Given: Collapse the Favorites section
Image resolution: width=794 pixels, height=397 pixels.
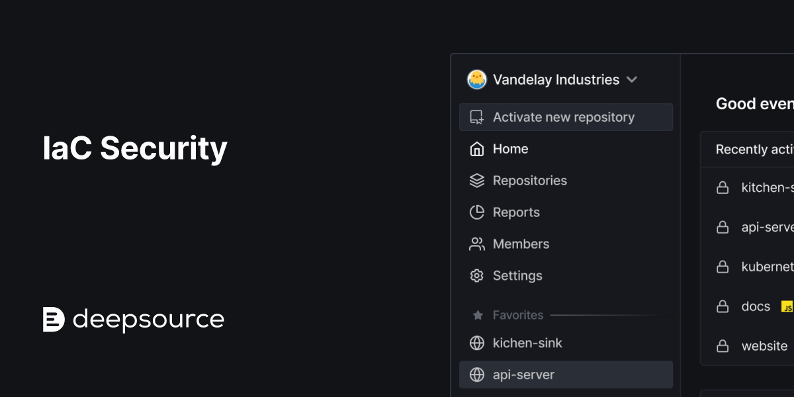Looking at the screenshot, I should tap(518, 315).
